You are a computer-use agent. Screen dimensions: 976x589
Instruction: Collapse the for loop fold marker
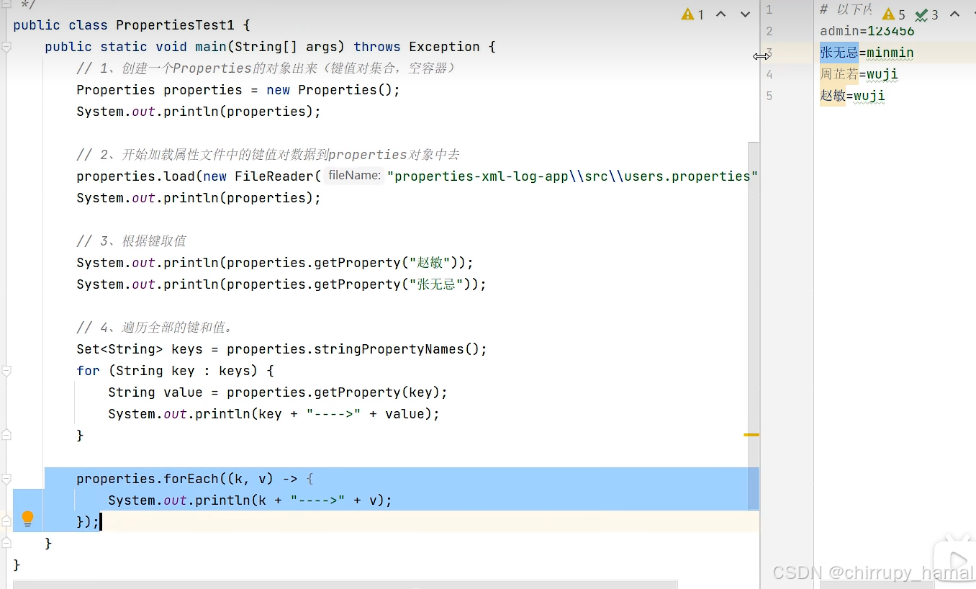coord(6,371)
